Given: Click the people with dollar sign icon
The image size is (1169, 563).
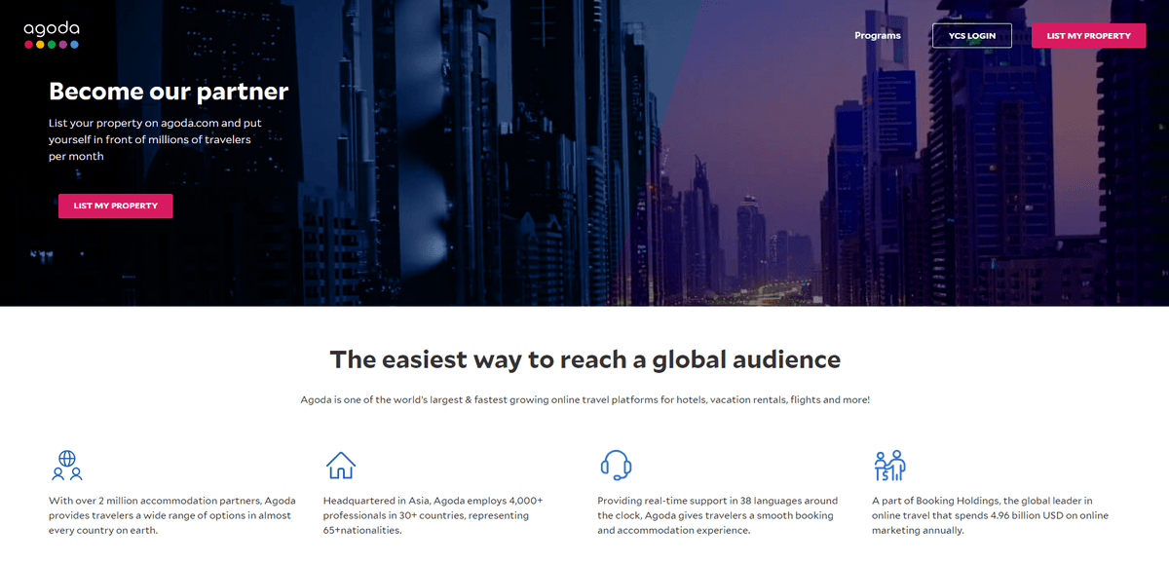Looking at the screenshot, I should [889, 465].
